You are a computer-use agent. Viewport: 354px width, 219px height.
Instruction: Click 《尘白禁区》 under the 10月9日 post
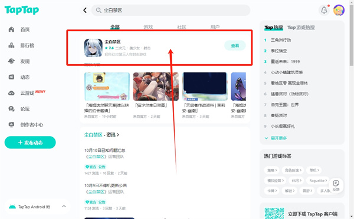point(96,192)
